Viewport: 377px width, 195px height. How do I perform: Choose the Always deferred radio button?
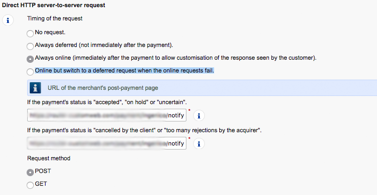point(30,46)
